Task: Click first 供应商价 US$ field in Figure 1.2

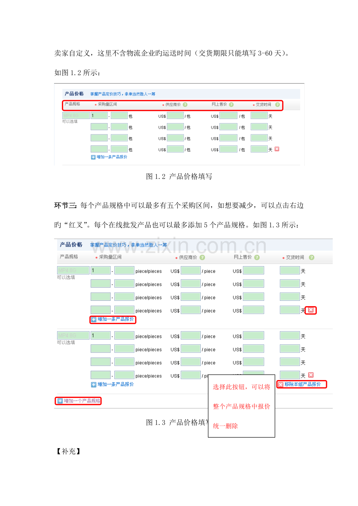Action: (x=175, y=115)
